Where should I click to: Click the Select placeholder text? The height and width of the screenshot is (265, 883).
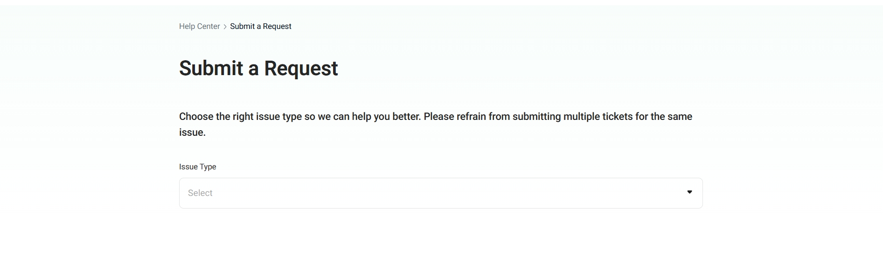pos(200,193)
